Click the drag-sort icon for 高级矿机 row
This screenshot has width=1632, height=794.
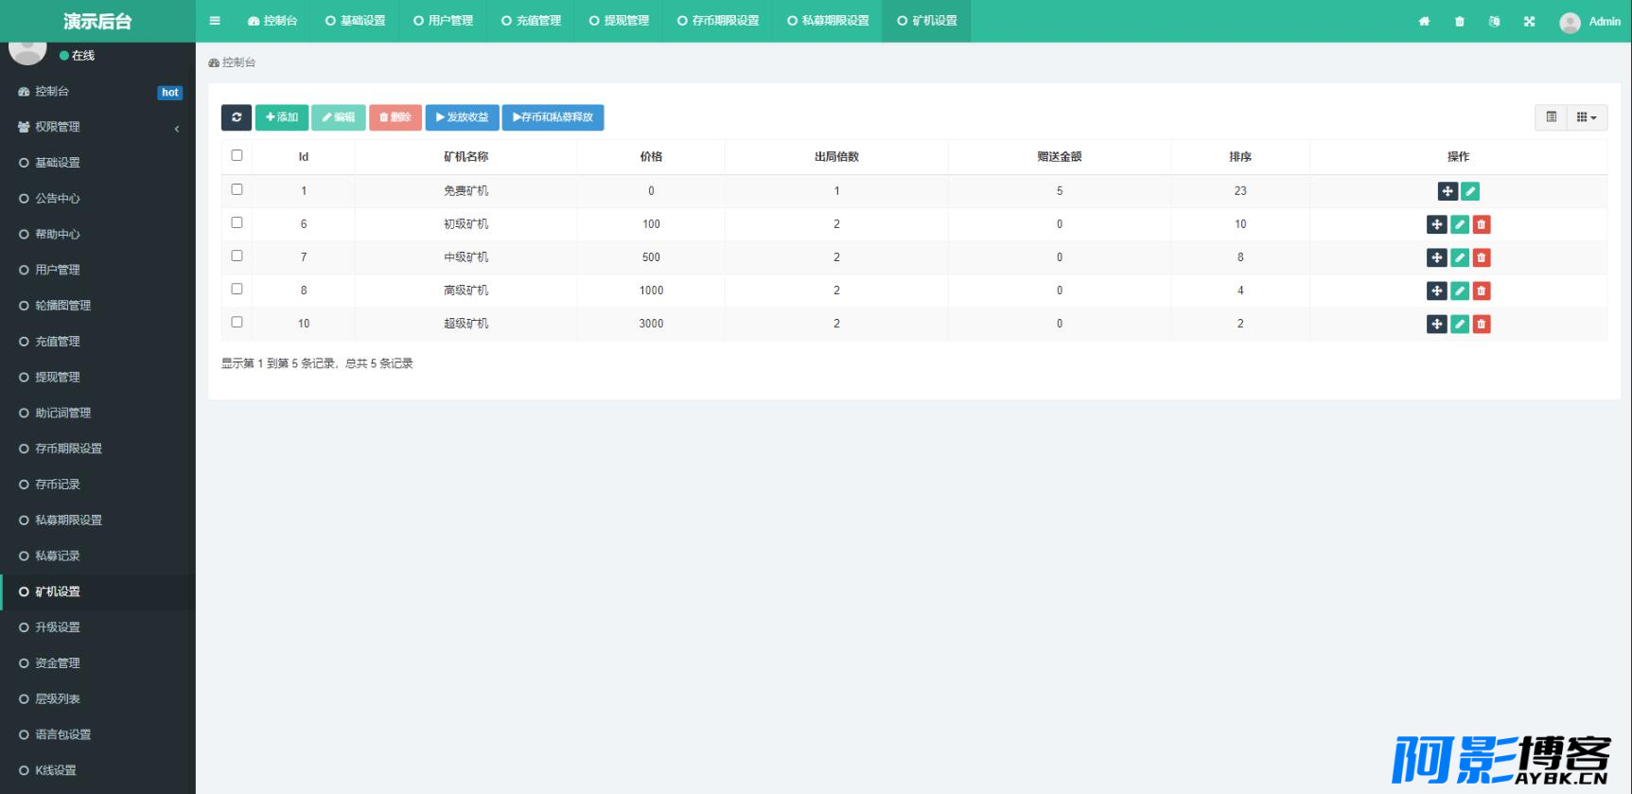tap(1437, 291)
